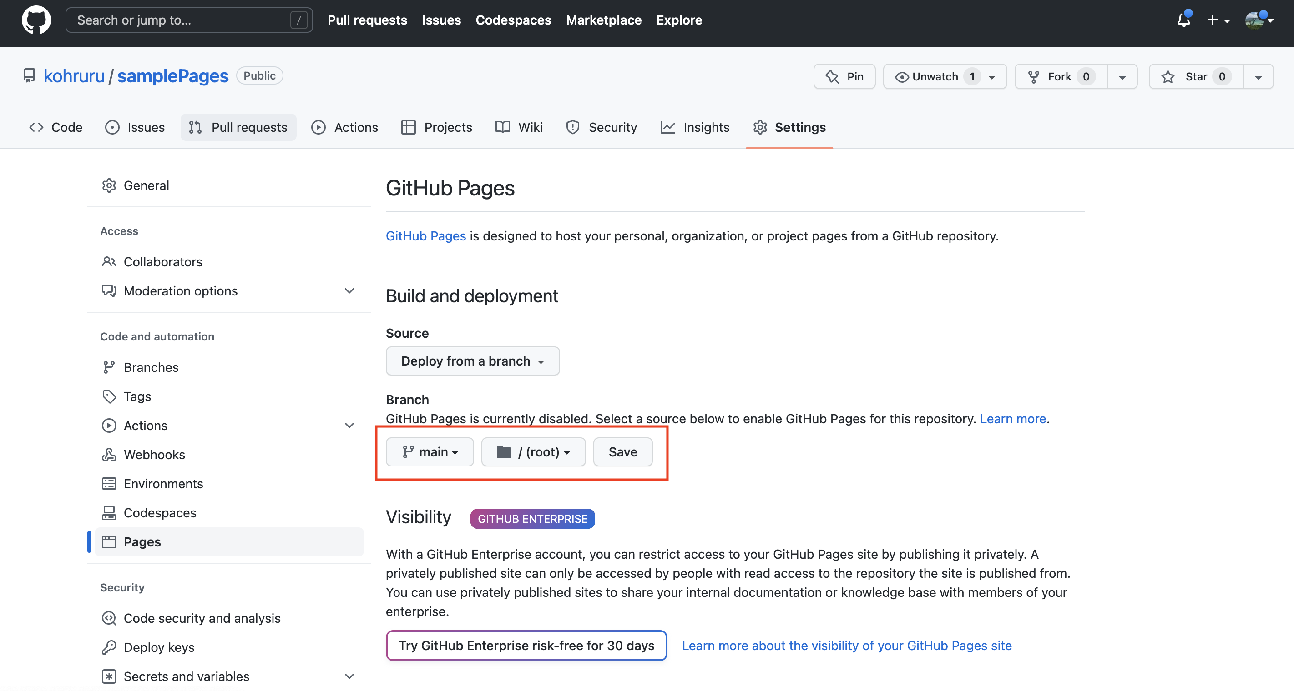
Task: Open the Deploy from a branch dropdown
Action: click(472, 361)
